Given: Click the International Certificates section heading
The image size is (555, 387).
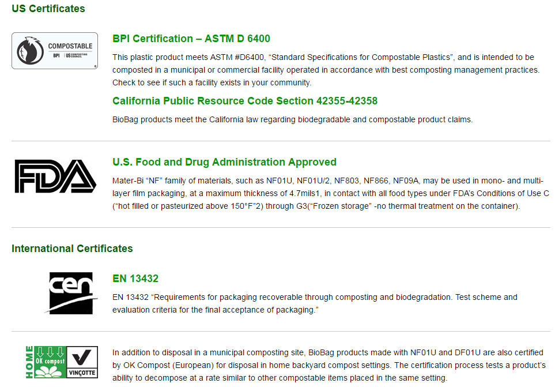Looking at the screenshot, I should tap(72, 249).
